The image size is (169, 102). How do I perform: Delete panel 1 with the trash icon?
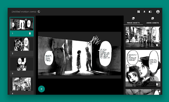(x=30, y=33)
